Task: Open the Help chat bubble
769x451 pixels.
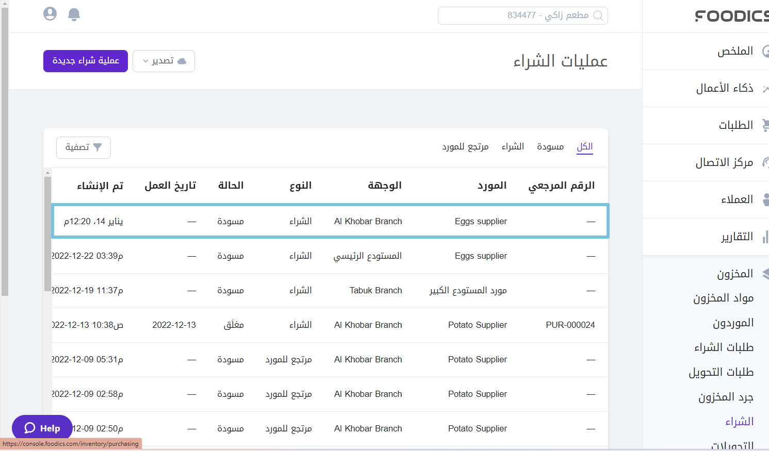Action: (42, 428)
